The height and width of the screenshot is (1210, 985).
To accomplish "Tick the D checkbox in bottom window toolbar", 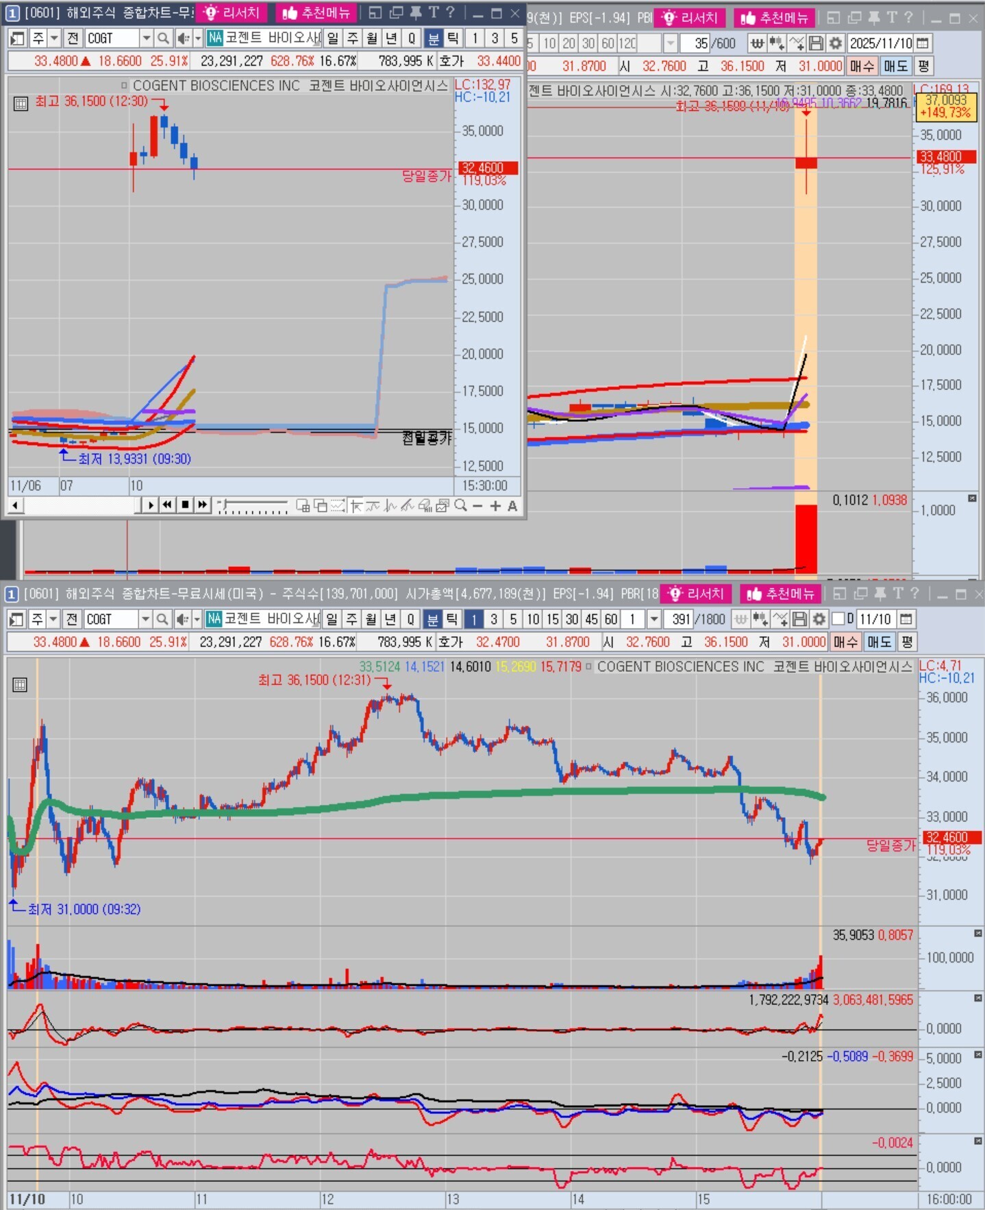I will click(838, 619).
